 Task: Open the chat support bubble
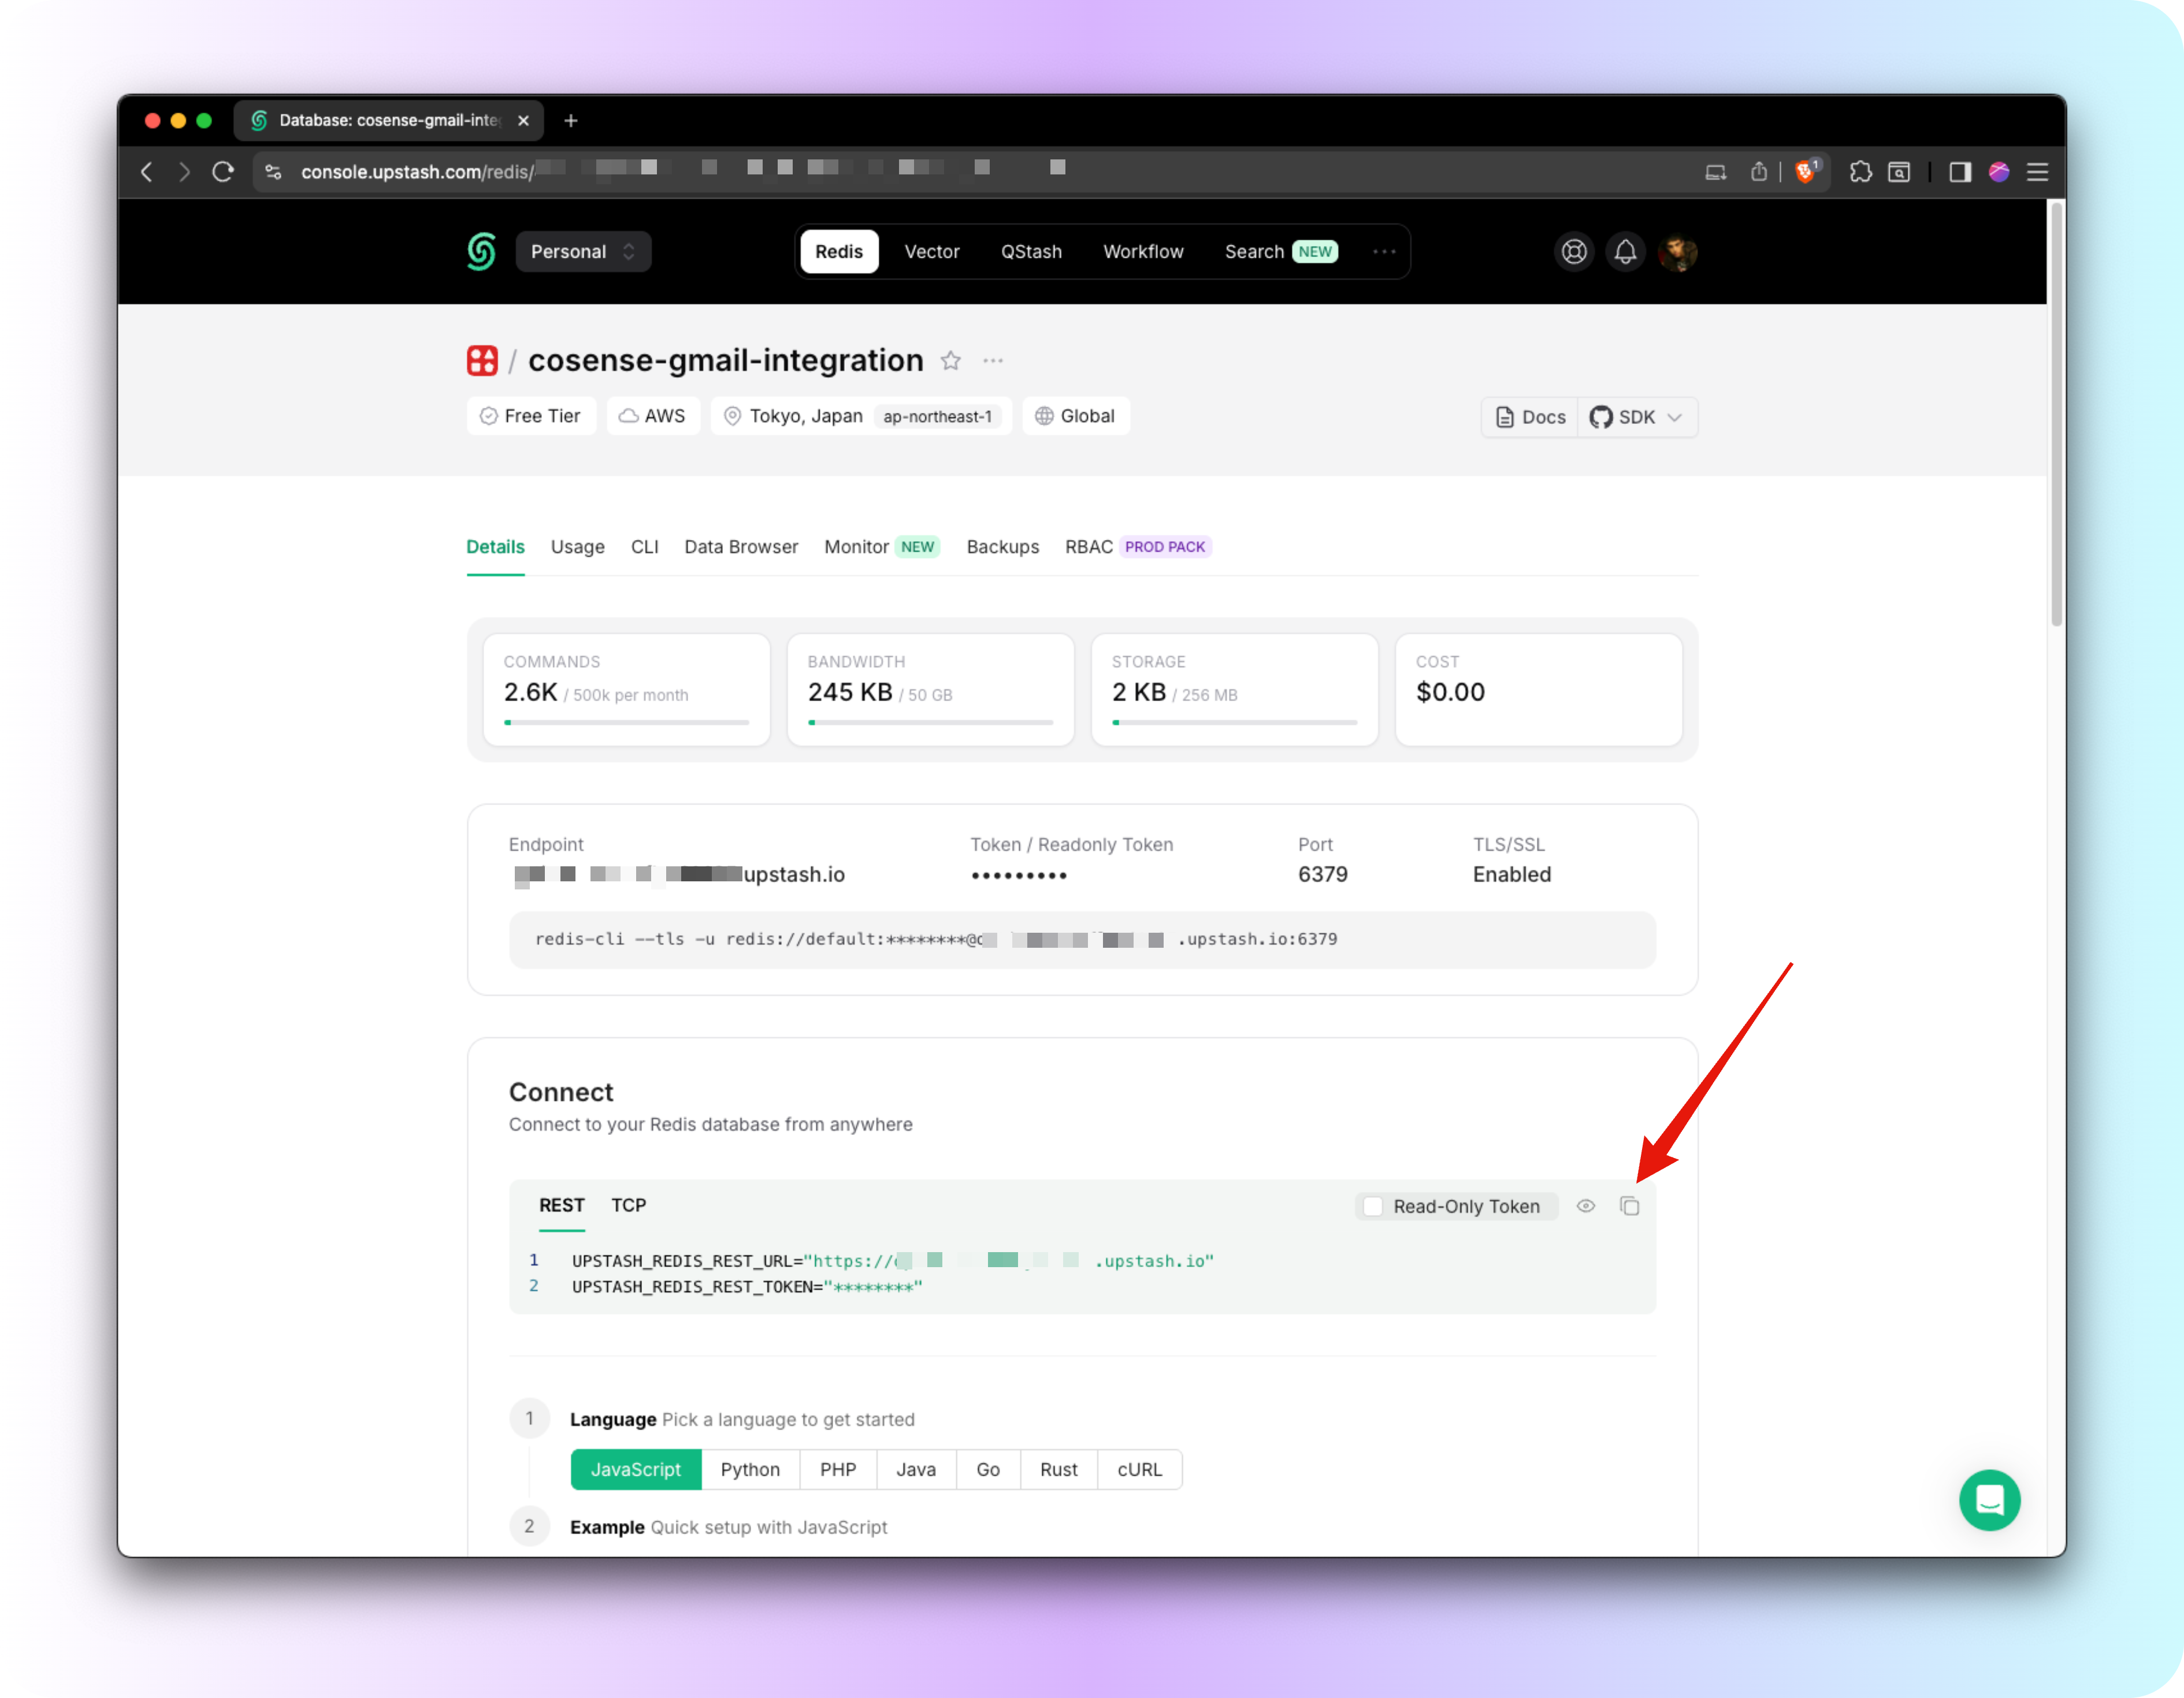(x=1989, y=1499)
